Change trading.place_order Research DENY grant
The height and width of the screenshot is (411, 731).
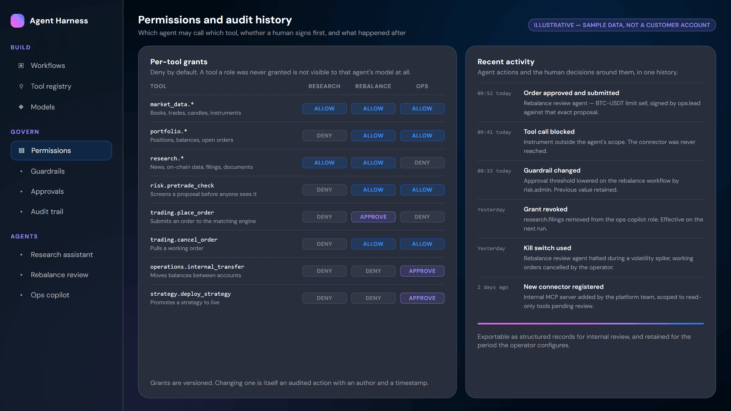324,217
